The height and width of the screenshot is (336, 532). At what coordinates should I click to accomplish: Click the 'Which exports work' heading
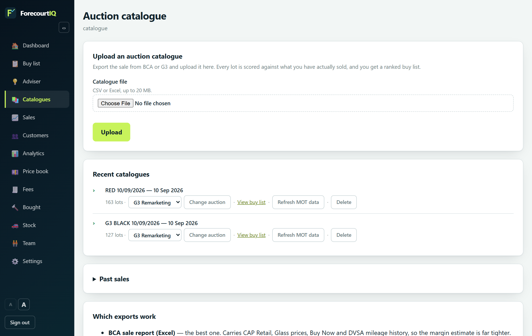tap(124, 316)
